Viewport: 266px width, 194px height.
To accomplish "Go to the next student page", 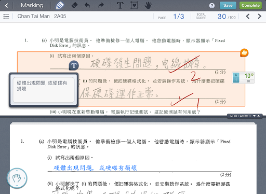I will pyautogui.click(x=259, y=17).
